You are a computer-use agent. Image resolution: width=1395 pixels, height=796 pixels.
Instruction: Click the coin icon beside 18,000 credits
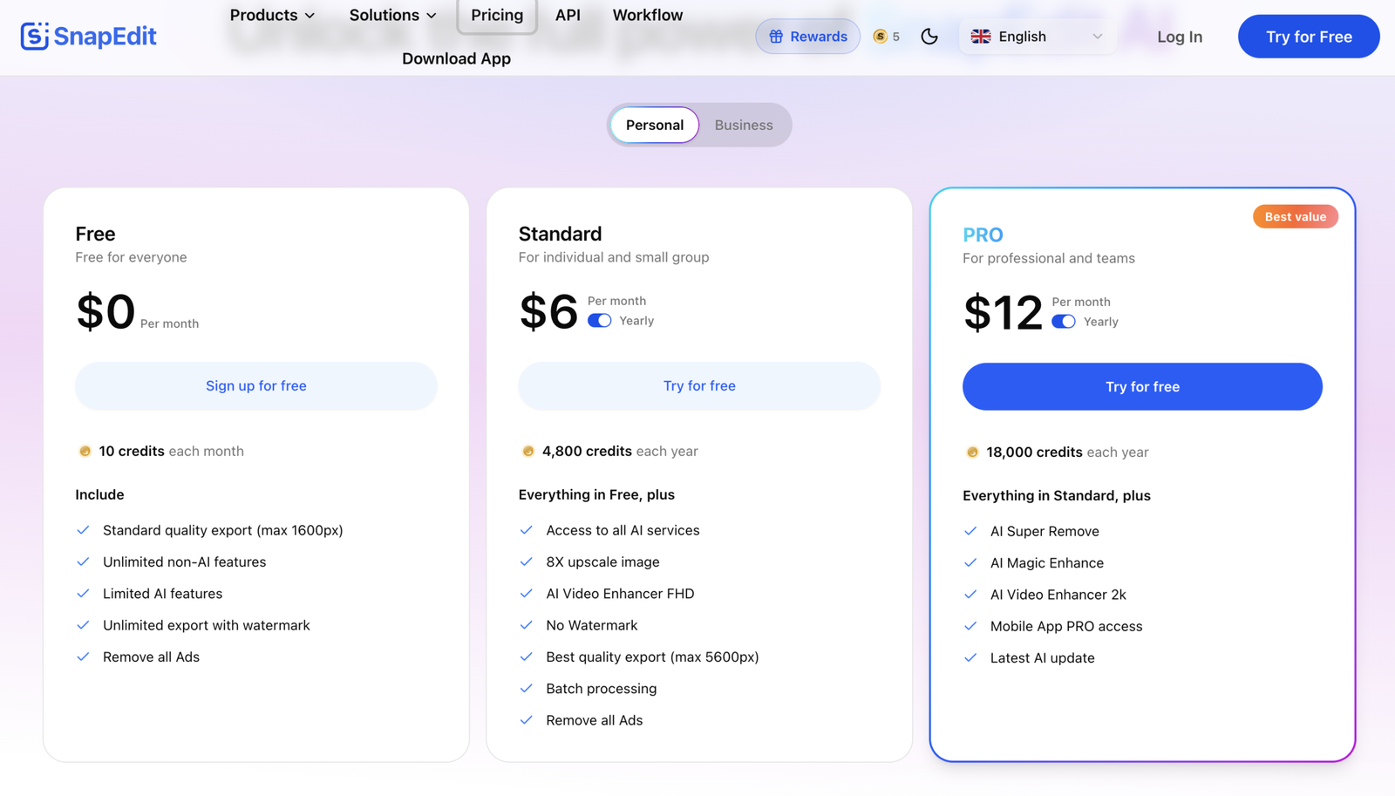click(x=972, y=452)
